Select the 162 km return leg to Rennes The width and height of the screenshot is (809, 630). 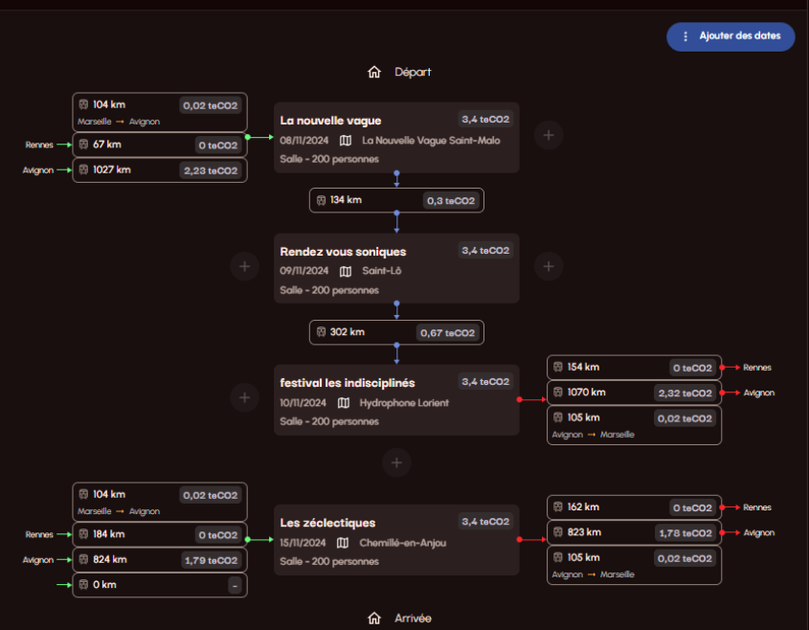point(634,507)
